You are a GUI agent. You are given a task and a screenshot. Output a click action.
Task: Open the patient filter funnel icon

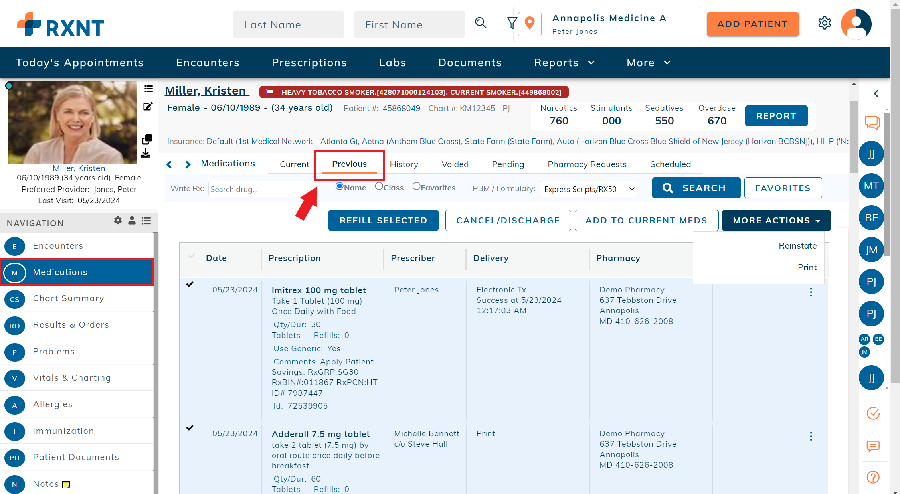[512, 23]
